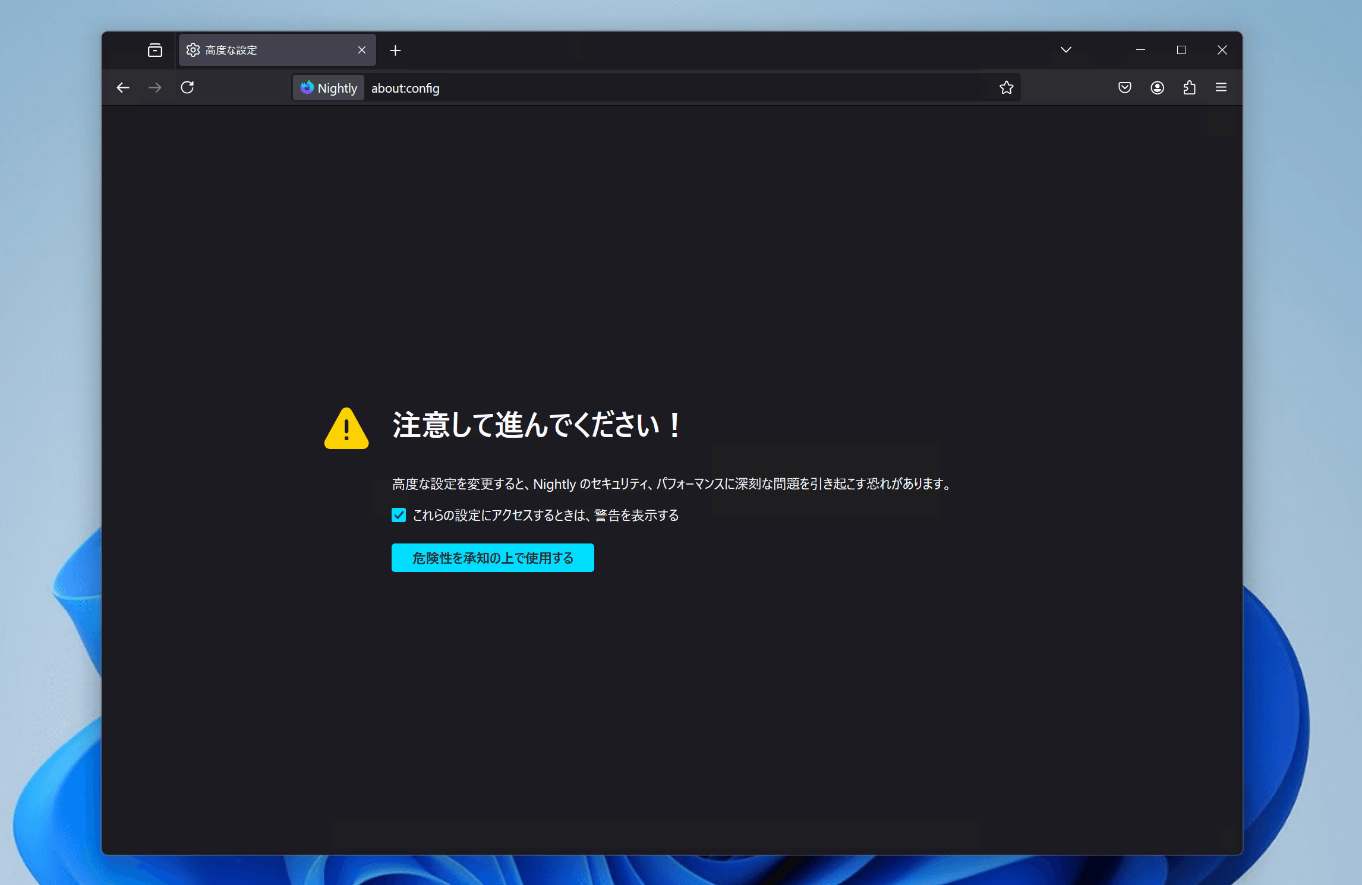Bookmark this page with star icon

pos(1006,88)
